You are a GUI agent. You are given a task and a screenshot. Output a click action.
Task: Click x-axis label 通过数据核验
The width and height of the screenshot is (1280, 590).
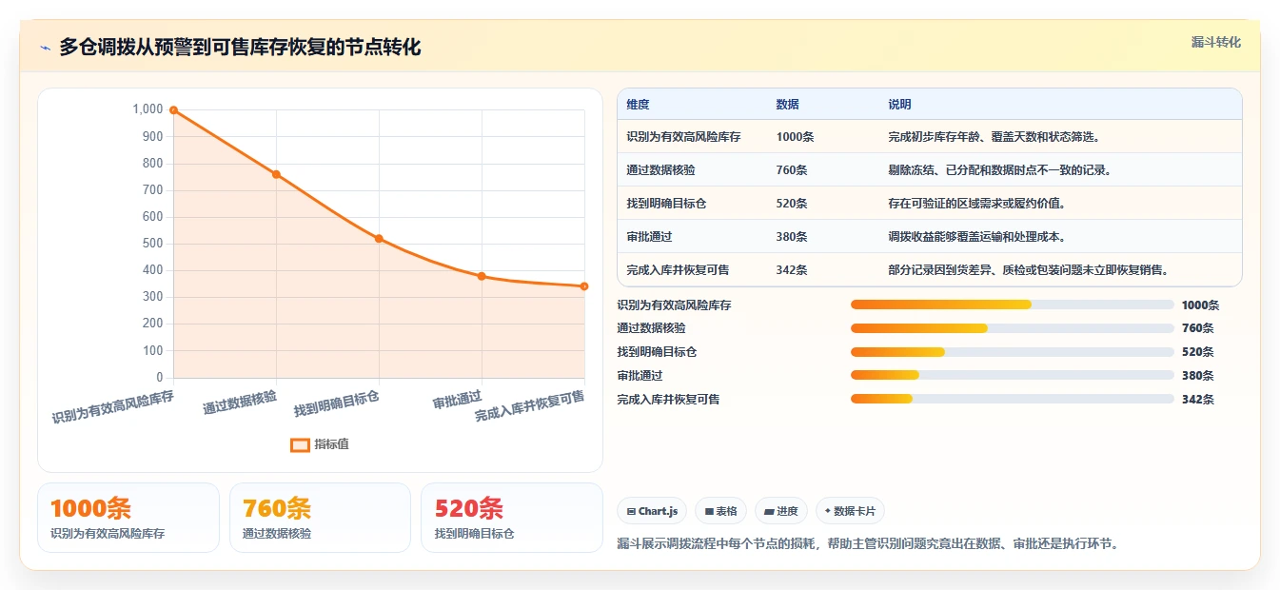[x=240, y=403]
